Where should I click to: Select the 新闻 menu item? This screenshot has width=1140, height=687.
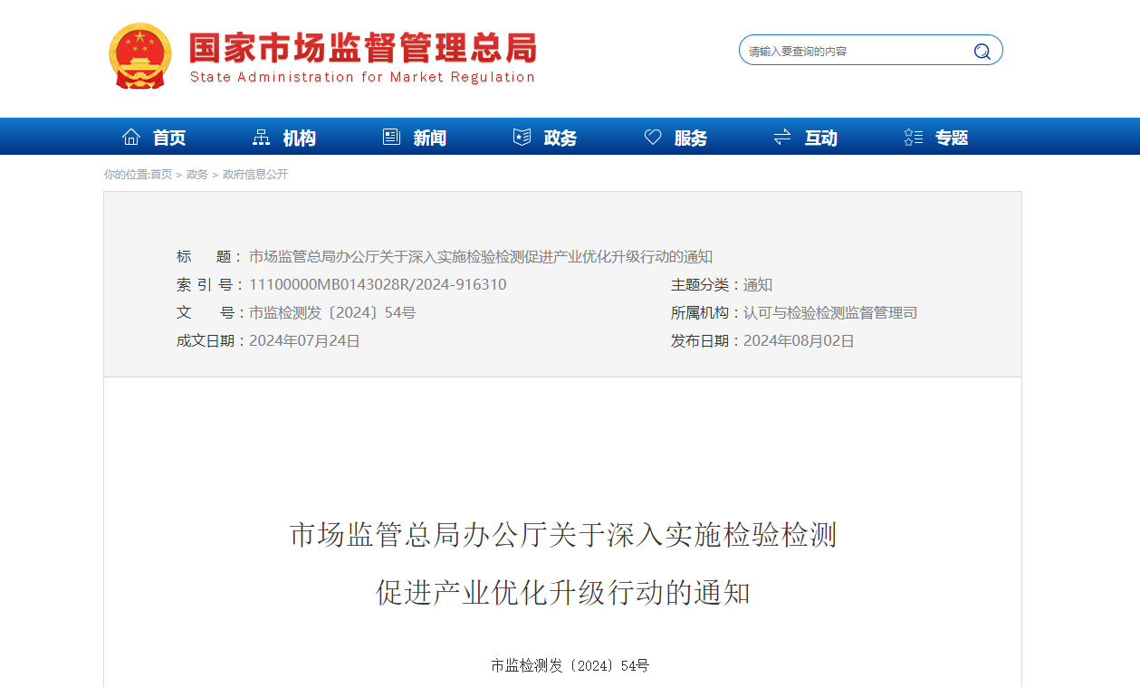click(x=430, y=138)
